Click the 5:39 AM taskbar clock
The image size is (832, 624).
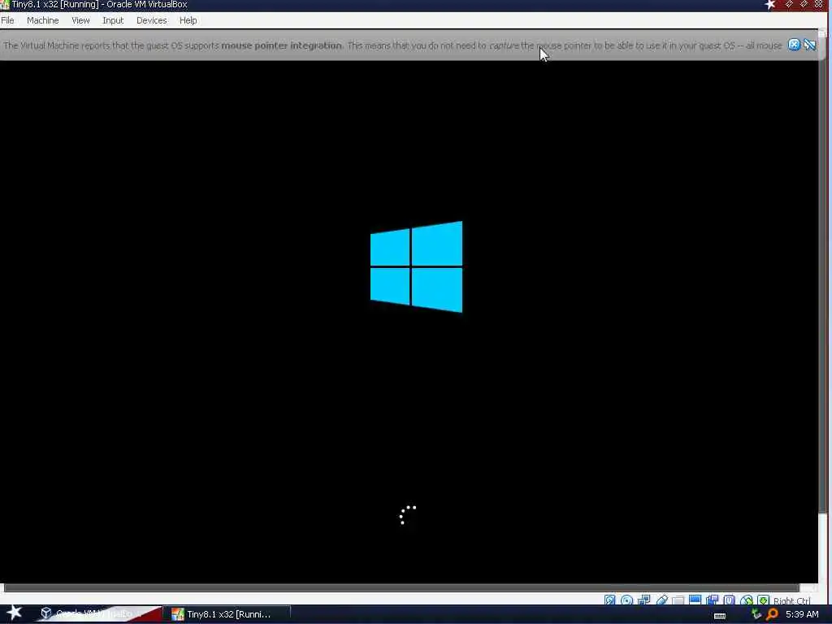point(802,614)
